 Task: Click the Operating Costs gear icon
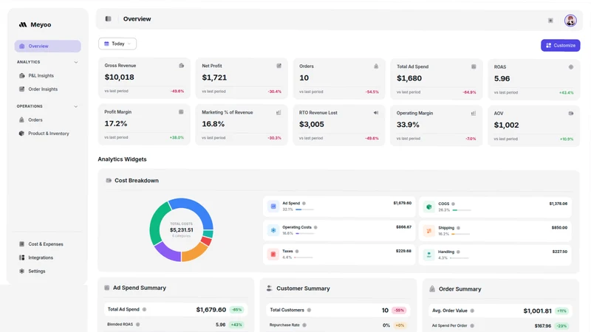(273, 230)
